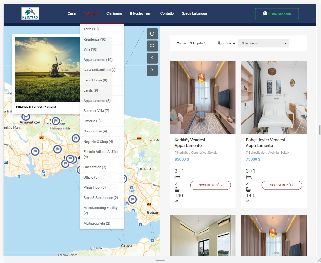Select Edificio Adibito A Uffici (4)
This screenshot has height=263, width=321.
102,154
